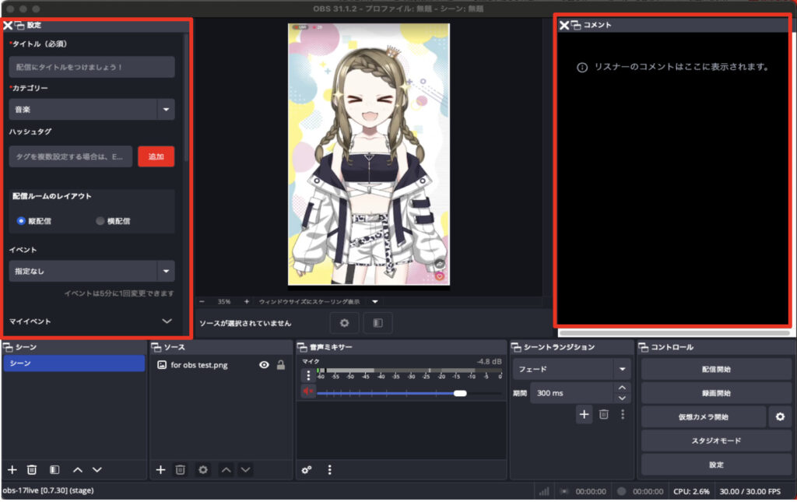Add a new source with the plus icon
The height and width of the screenshot is (502, 797).
pos(160,469)
